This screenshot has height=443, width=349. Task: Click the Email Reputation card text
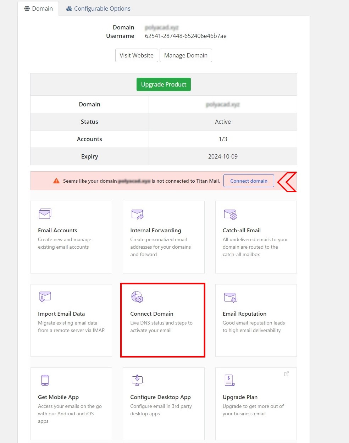[x=244, y=314]
